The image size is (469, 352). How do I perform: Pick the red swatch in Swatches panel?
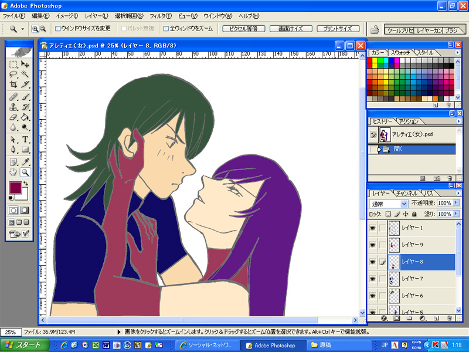pos(369,60)
